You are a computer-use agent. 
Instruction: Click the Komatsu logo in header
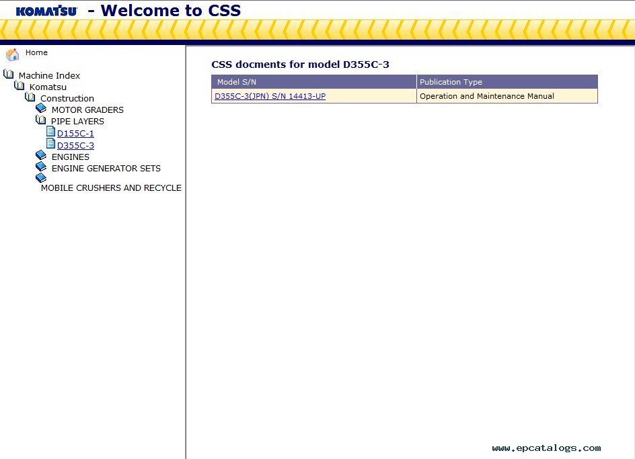pos(46,11)
